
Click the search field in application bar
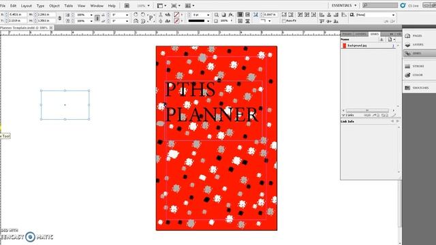(x=380, y=5)
